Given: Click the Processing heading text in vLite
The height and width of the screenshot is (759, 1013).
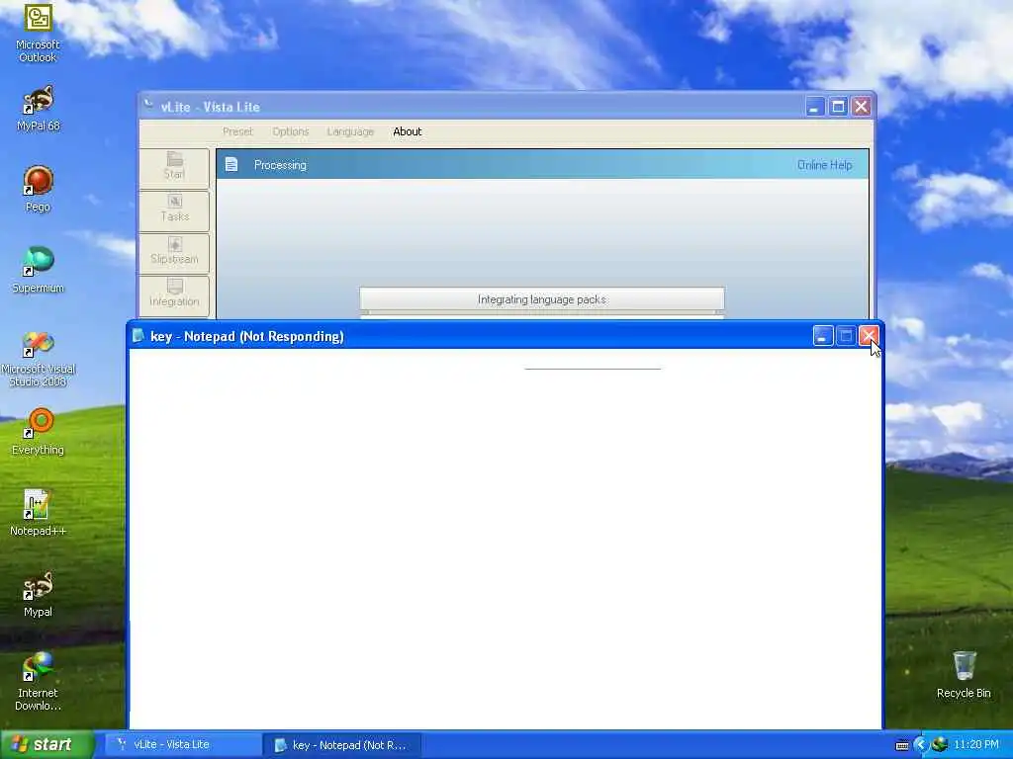Looking at the screenshot, I should coord(280,165).
